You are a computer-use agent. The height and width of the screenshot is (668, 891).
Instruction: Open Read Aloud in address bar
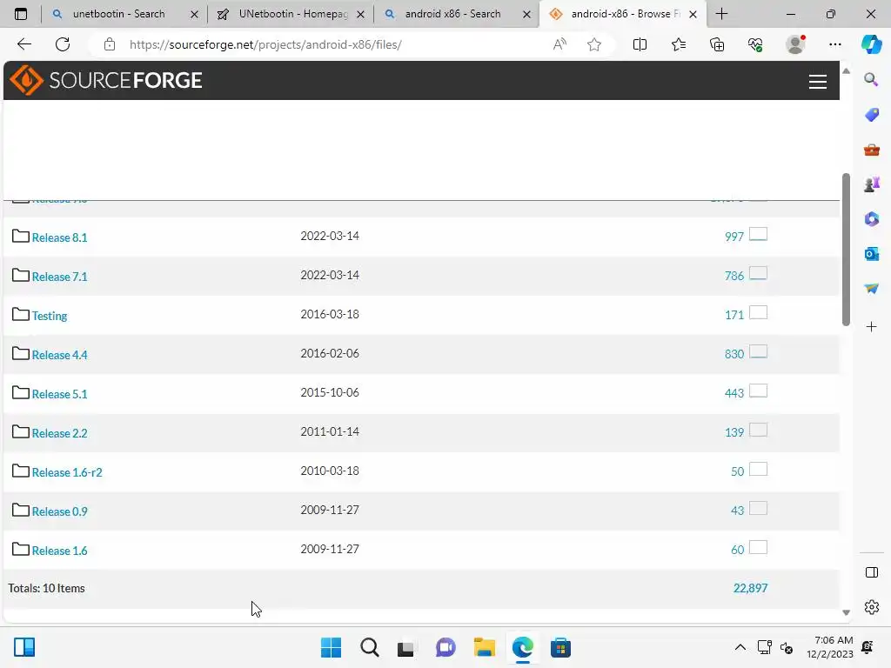(x=559, y=44)
